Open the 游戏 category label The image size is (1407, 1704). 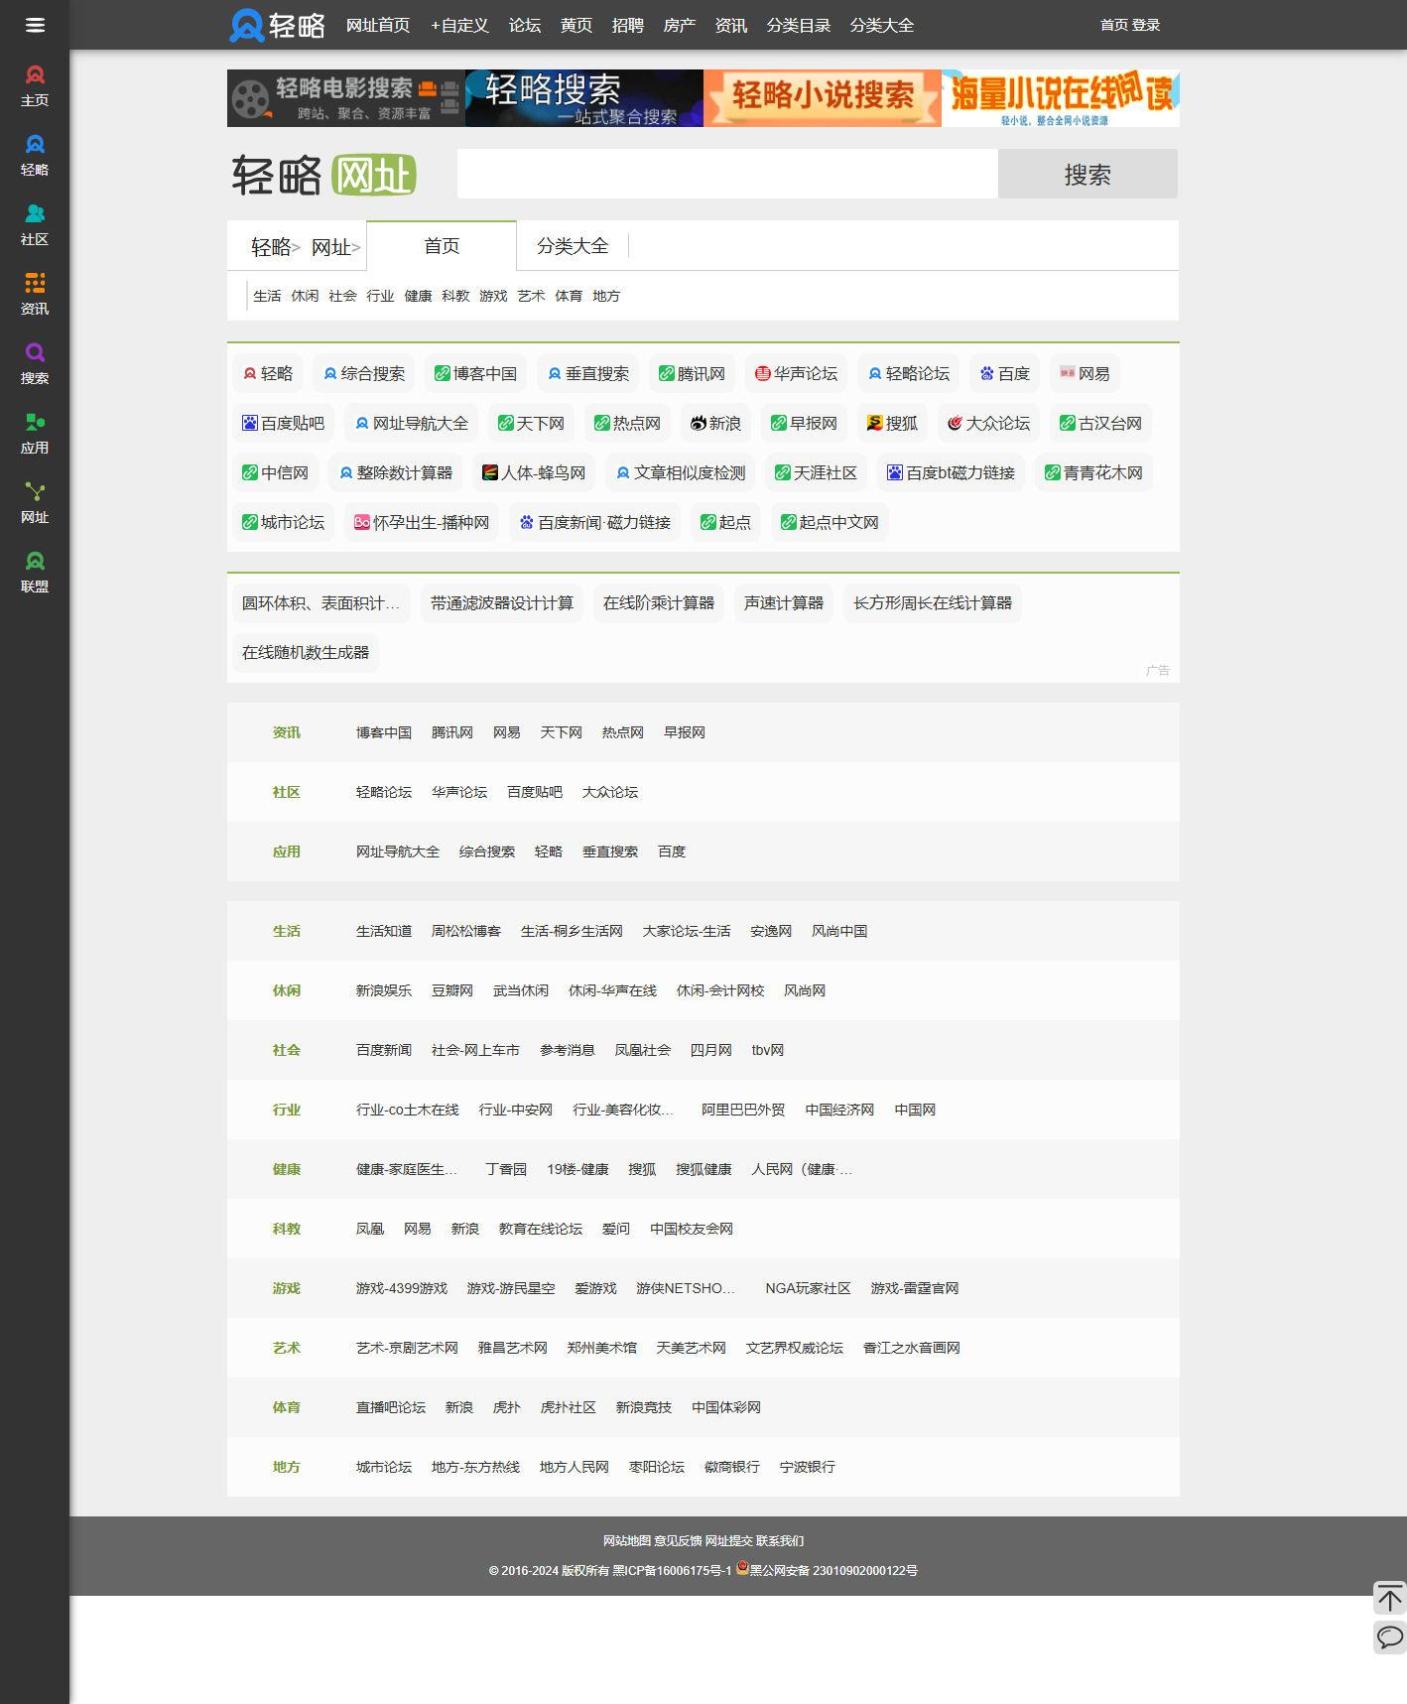tap(286, 1288)
